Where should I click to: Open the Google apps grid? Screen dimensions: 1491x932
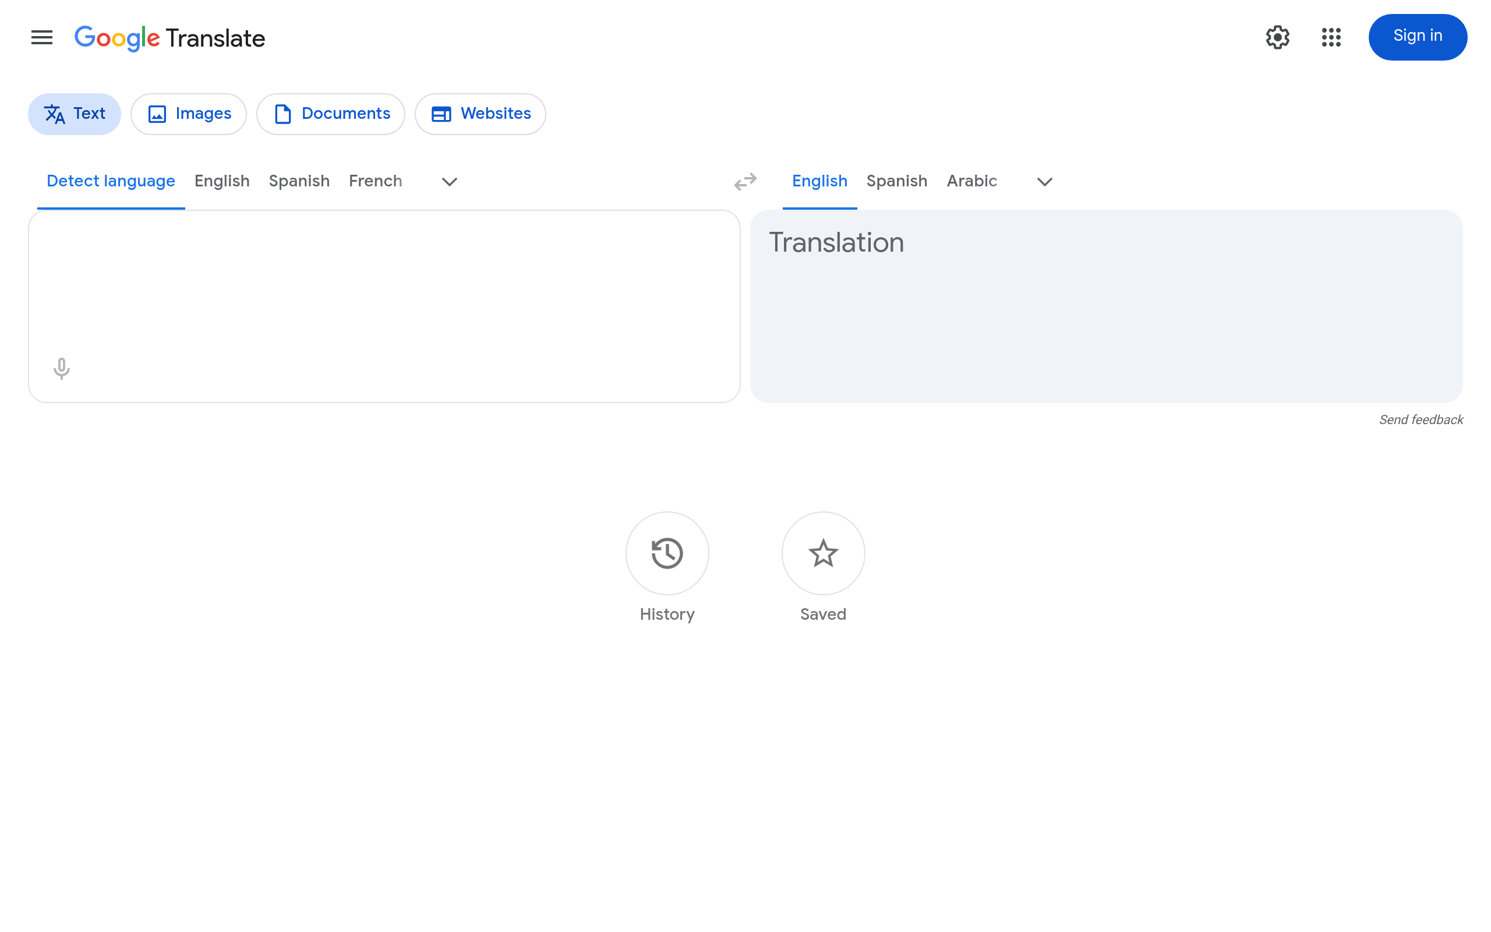coord(1331,37)
